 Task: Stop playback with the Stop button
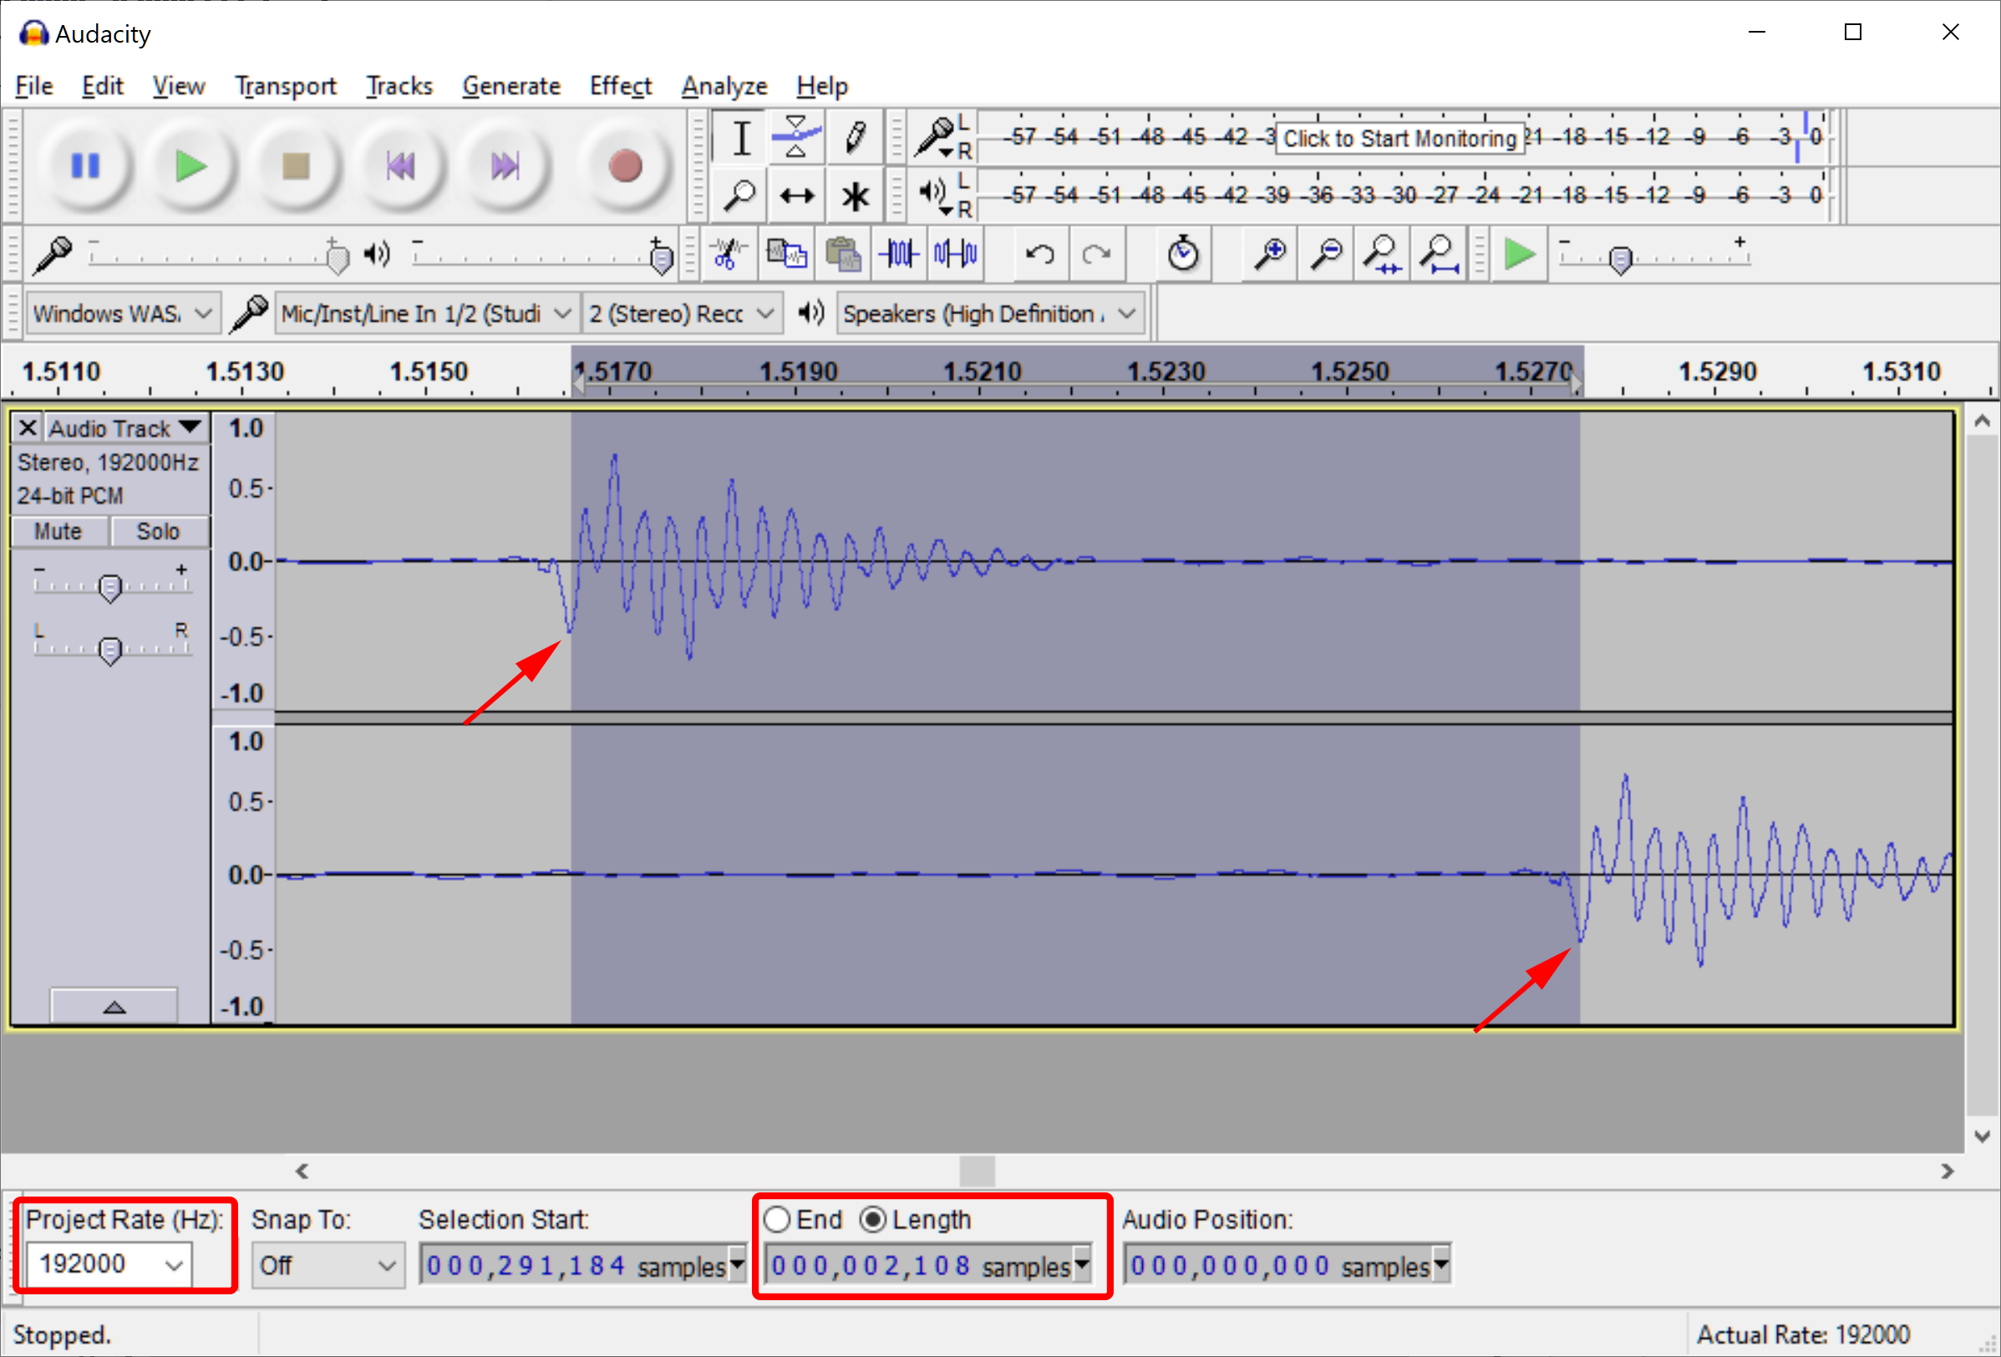[x=295, y=165]
